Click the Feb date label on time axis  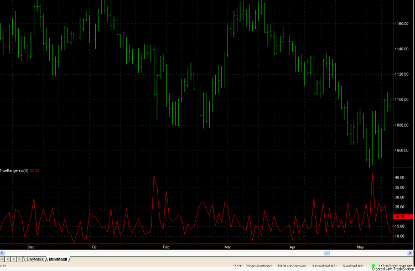pyautogui.click(x=166, y=247)
